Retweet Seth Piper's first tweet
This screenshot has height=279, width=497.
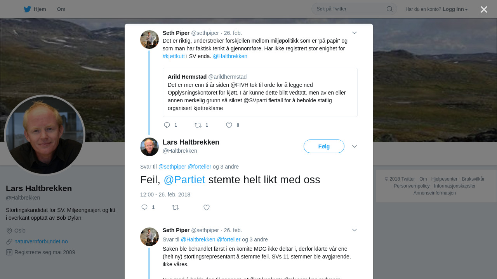click(198, 125)
